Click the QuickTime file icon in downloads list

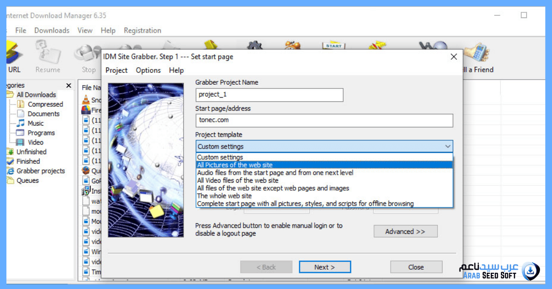[87, 170]
